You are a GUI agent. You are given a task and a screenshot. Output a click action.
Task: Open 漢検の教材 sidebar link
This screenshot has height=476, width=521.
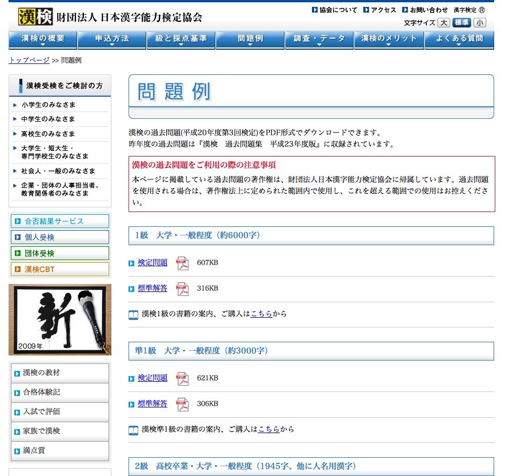tap(60, 373)
